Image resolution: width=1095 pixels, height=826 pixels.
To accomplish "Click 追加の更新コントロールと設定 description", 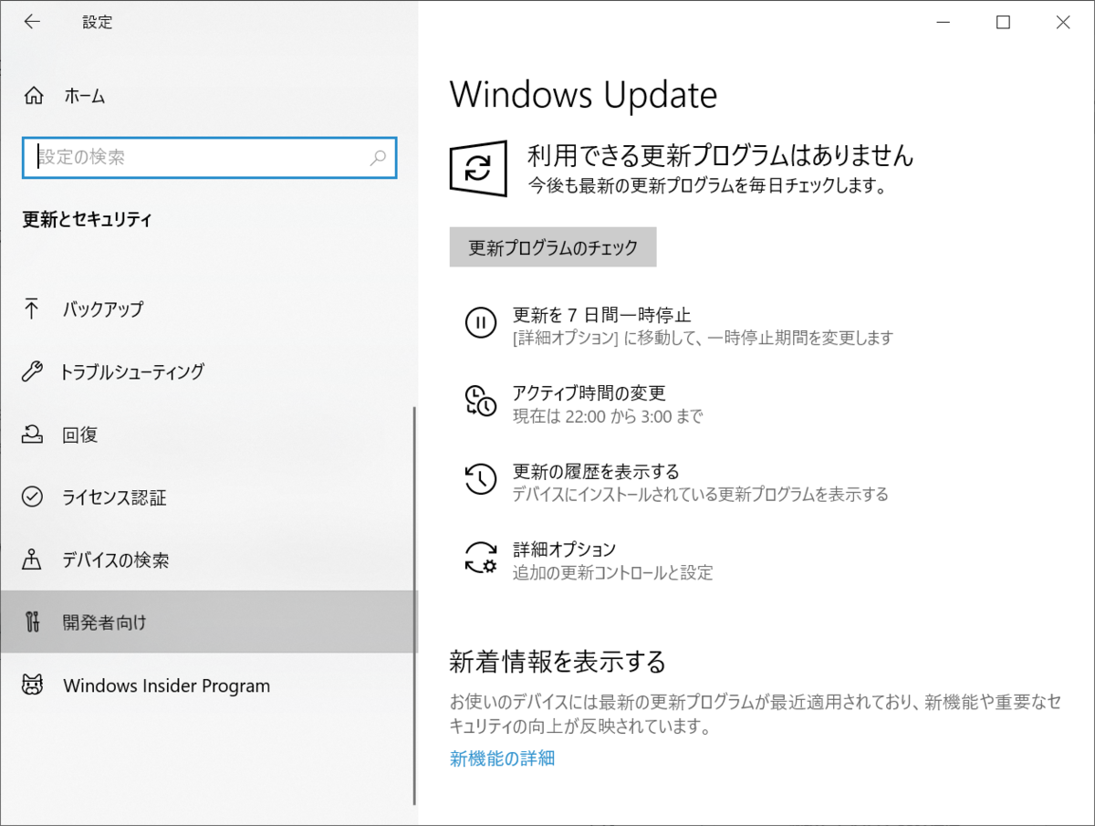I will (x=612, y=573).
